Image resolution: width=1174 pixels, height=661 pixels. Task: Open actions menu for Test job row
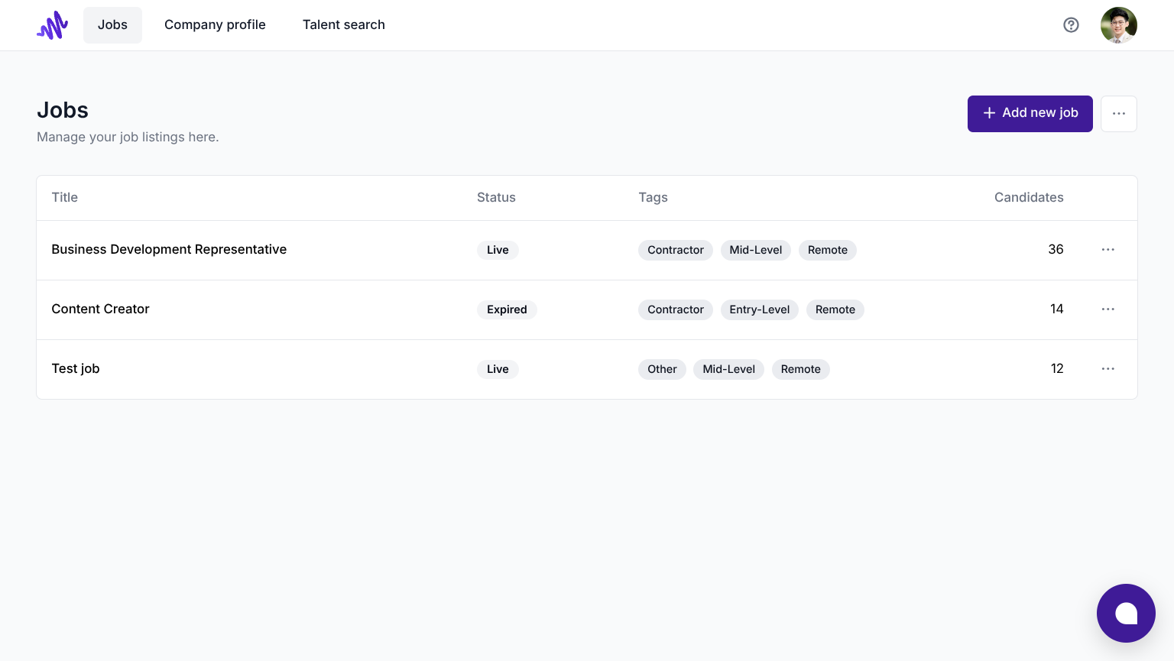pyautogui.click(x=1108, y=369)
